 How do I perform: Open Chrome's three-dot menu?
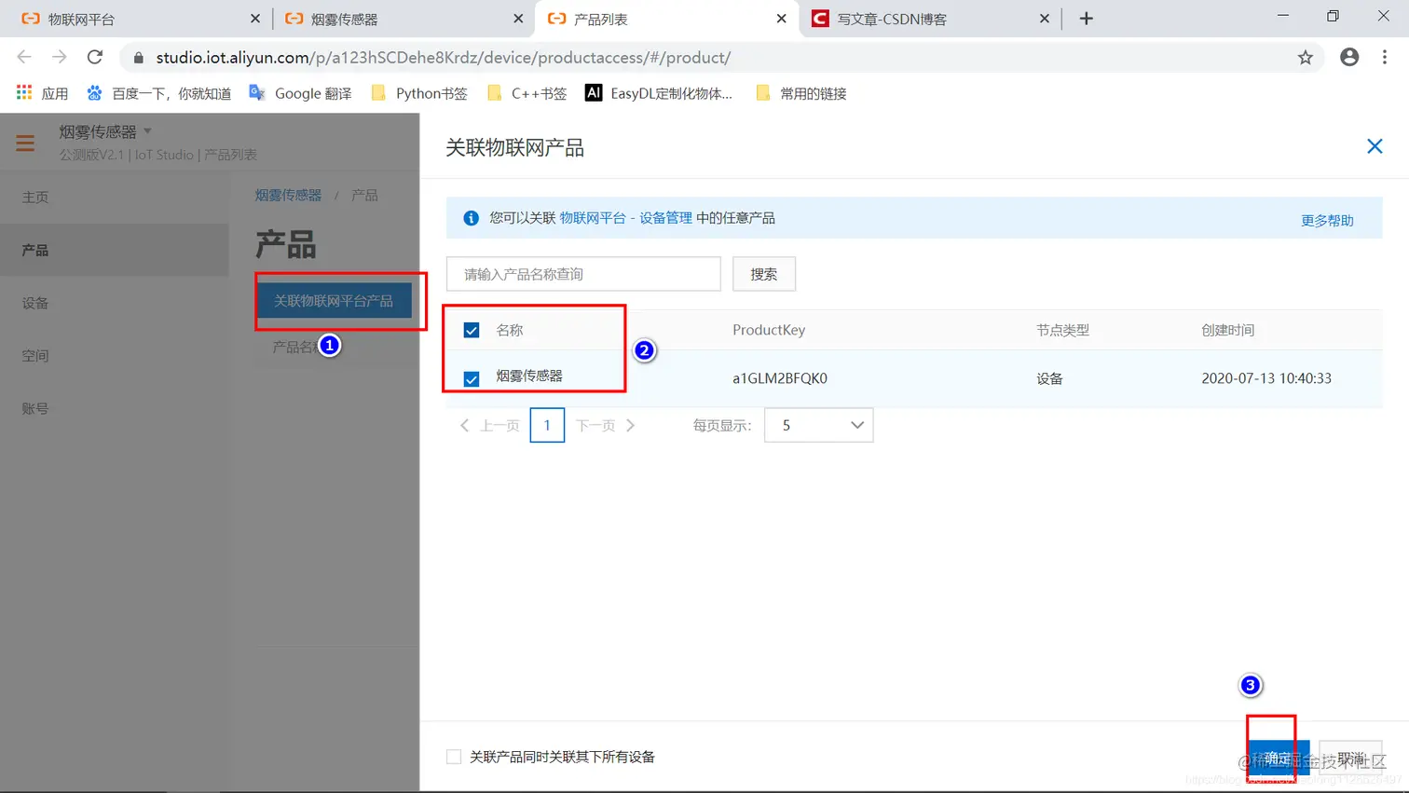pyautogui.click(x=1385, y=57)
